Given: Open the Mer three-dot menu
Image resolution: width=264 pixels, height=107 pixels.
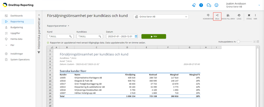Looking at the screenshot, I should [x=255, y=17].
